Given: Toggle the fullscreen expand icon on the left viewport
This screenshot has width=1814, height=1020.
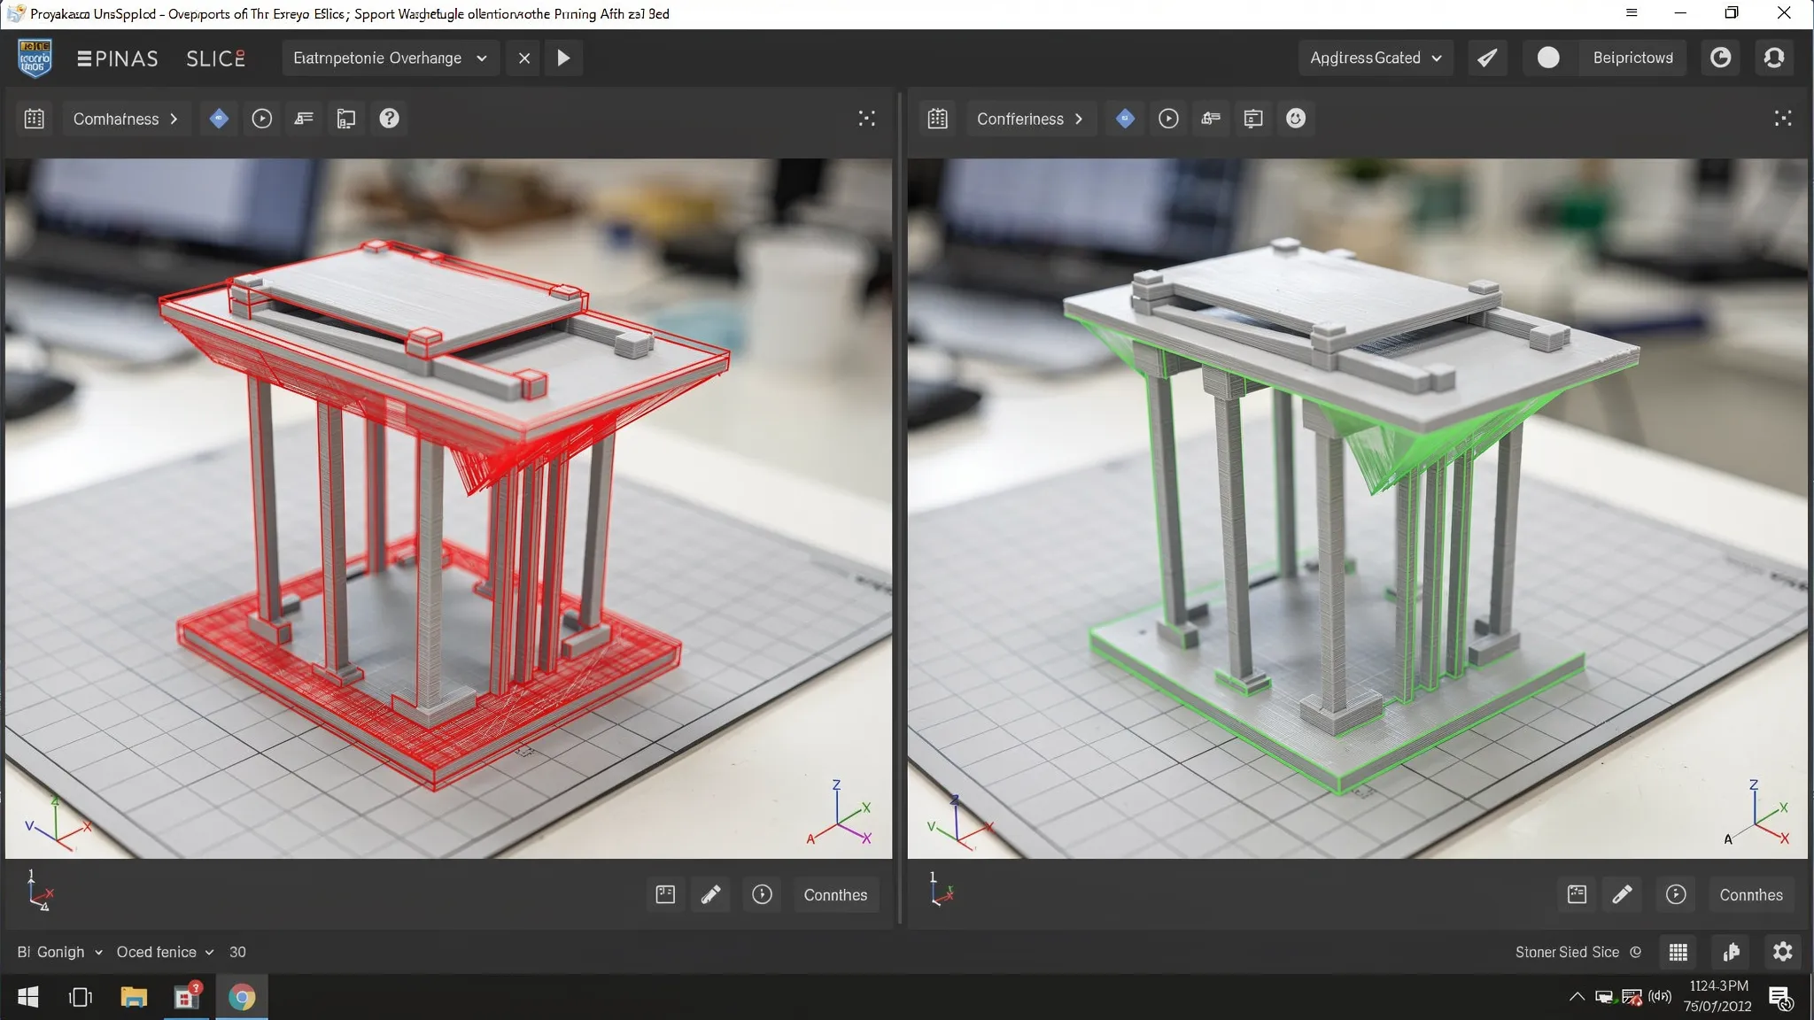Looking at the screenshot, I should [865, 118].
